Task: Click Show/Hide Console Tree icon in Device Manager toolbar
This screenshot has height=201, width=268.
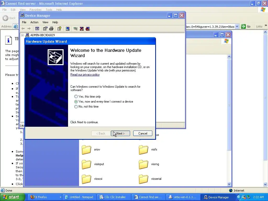Action: 37,29
